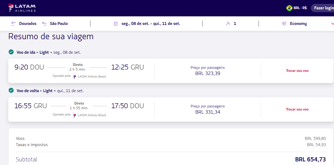334x165 pixels.
Task: Expand the search bar red chevron
Action: coord(332,24)
